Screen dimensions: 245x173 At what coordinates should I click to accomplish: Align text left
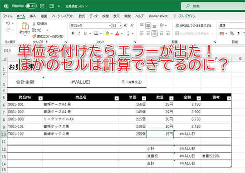(x=142, y=34)
